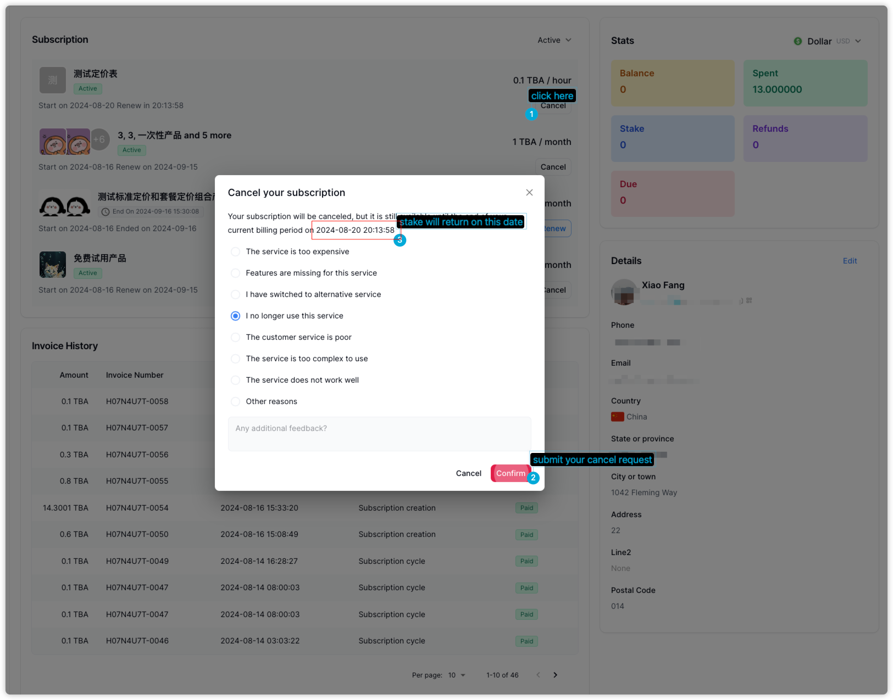Image resolution: width=893 pixels, height=700 pixels.
Task: Close the cancel subscription dialog
Action: (x=529, y=192)
